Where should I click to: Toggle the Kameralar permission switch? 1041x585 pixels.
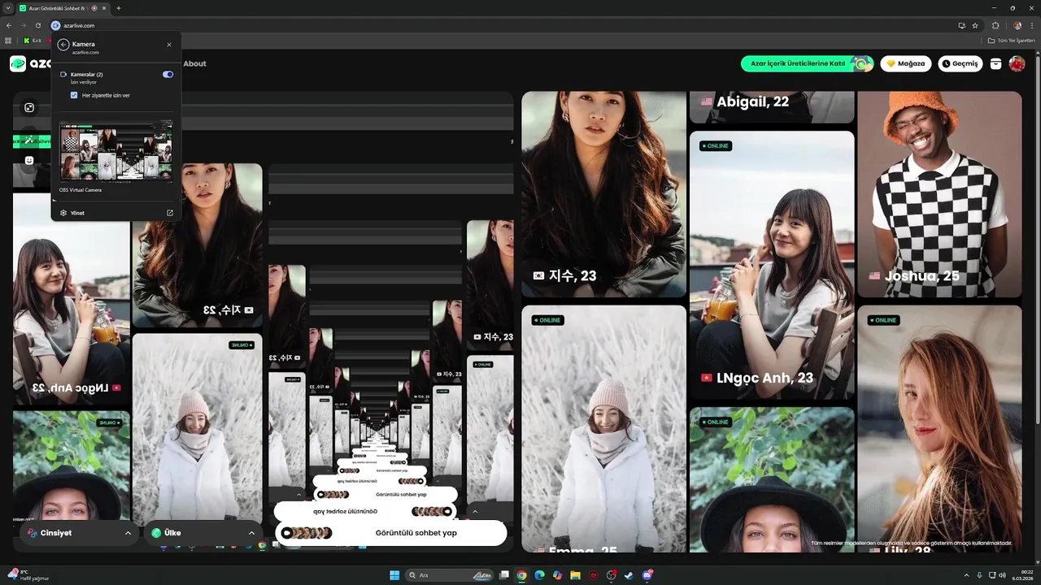coord(168,75)
